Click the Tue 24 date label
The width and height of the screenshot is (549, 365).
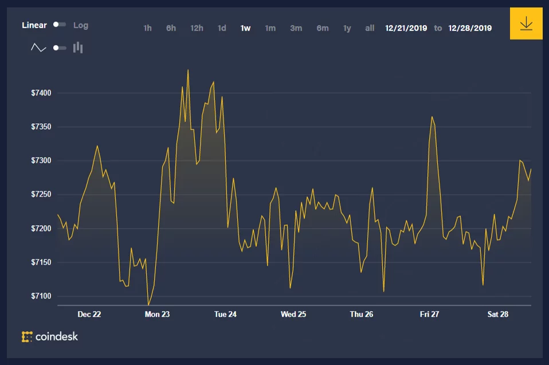[x=225, y=314]
